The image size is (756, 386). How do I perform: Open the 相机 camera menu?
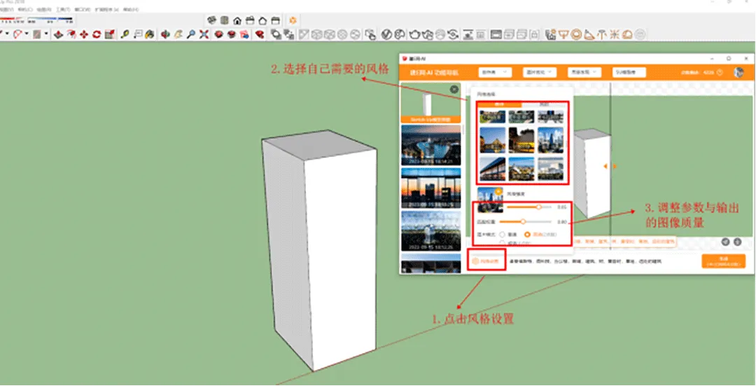point(25,10)
